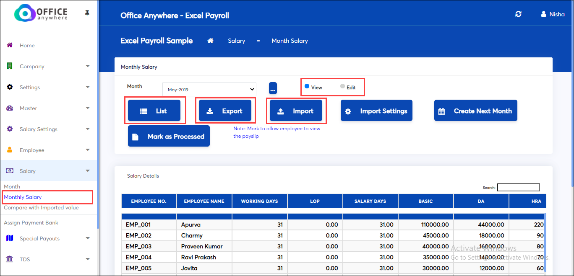The width and height of the screenshot is (574, 276).
Task: Click the ellipsis button beside month dropdown
Action: [x=273, y=88]
